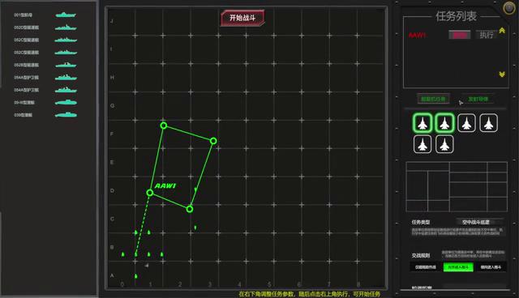Click the 发射导弹 button under the task list

coord(478,99)
